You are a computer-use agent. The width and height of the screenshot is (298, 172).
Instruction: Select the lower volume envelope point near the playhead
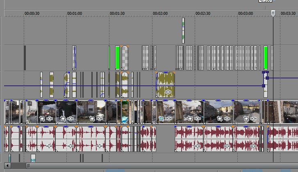pos(264,86)
